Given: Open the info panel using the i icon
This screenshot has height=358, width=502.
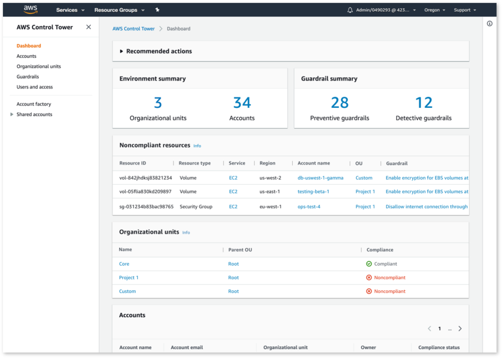Looking at the screenshot, I should 489,23.
